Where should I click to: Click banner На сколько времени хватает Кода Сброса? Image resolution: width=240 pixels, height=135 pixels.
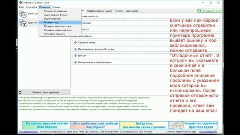pos(46,125)
